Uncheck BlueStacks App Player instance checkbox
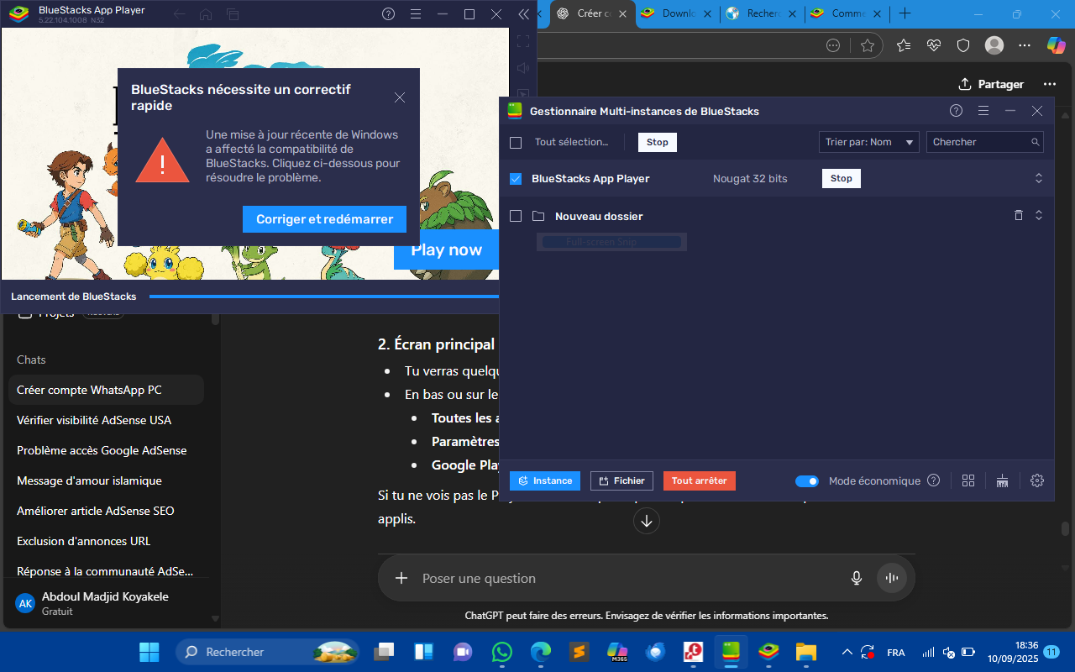This screenshot has height=672, width=1075. [516, 179]
